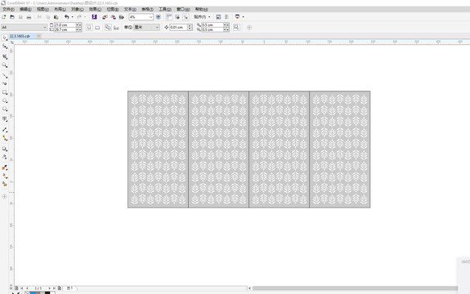Image resolution: width=470 pixels, height=294 pixels.
Task: Open the Help menu
Action: (201, 9)
